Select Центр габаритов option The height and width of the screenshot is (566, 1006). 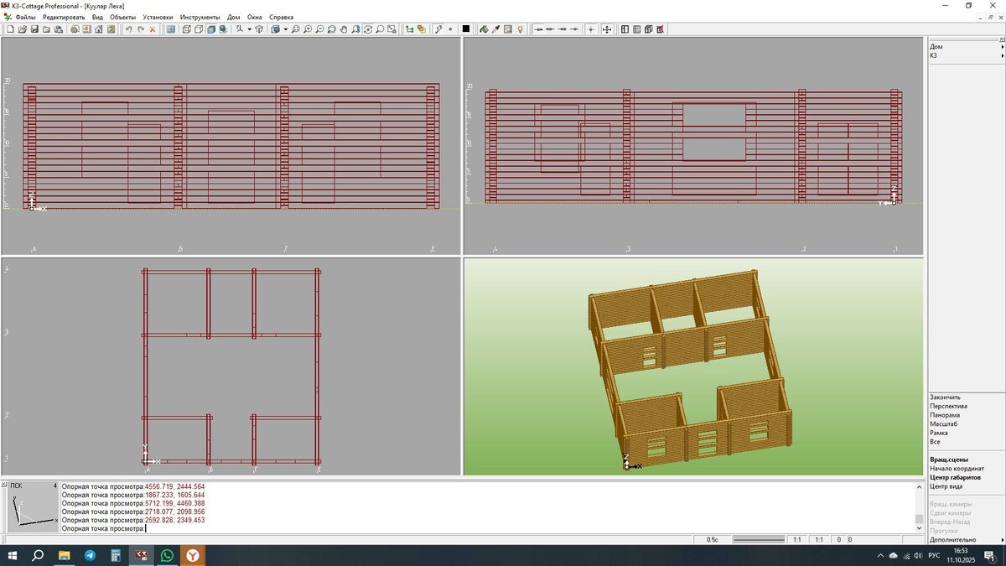[x=955, y=477]
